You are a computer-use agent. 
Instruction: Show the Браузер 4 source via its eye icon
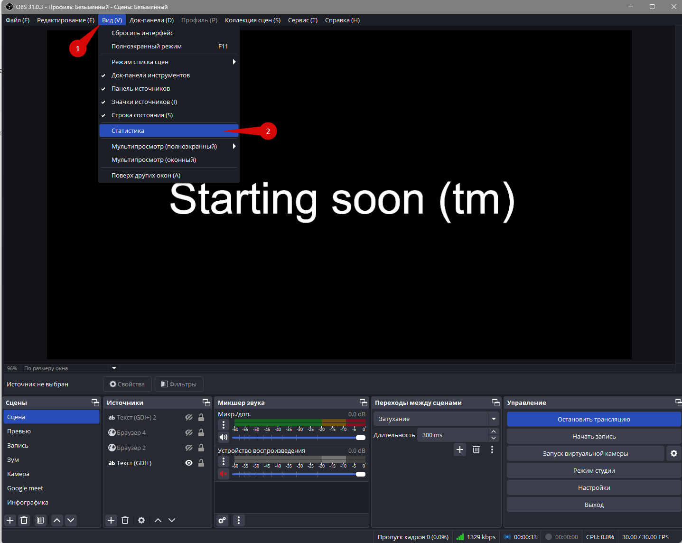point(189,432)
